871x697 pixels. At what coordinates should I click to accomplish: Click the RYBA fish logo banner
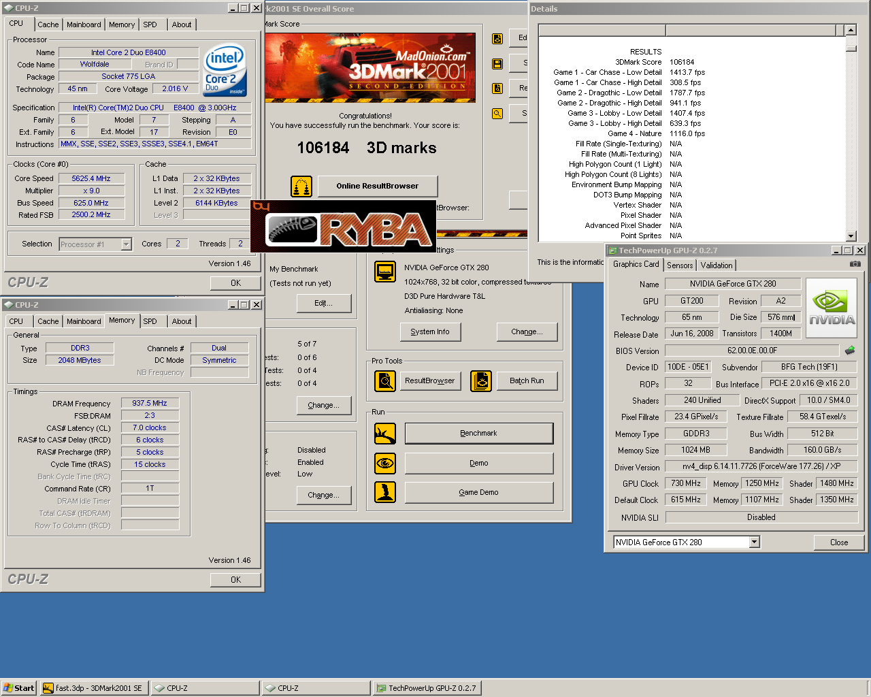tap(343, 227)
